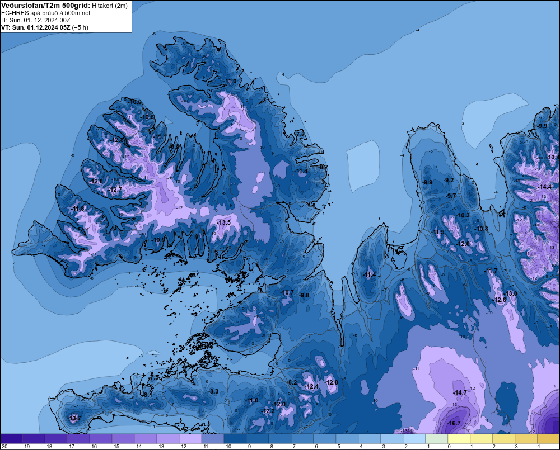Click the -8.3 temperature label

213,391
